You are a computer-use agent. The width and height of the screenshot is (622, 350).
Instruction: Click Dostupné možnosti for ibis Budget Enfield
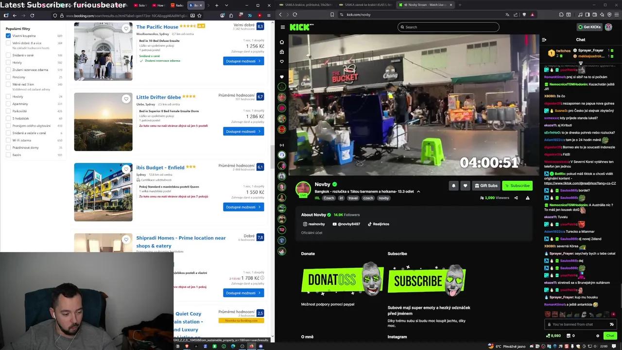[x=243, y=207]
